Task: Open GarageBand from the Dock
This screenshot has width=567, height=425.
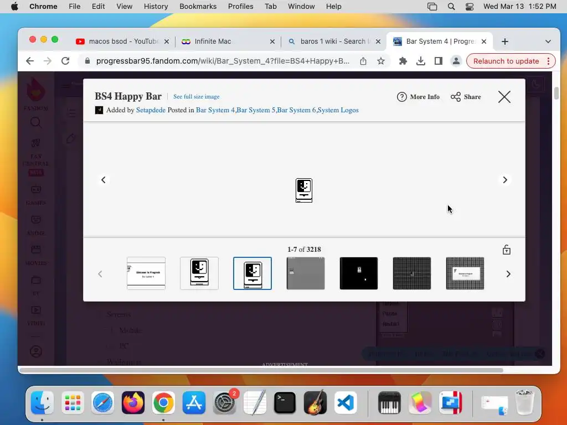Action: pyautogui.click(x=315, y=402)
